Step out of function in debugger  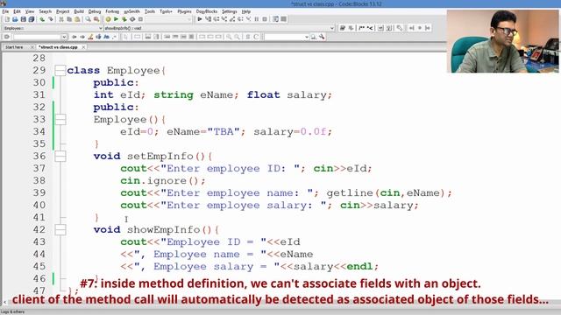coord(232,19)
